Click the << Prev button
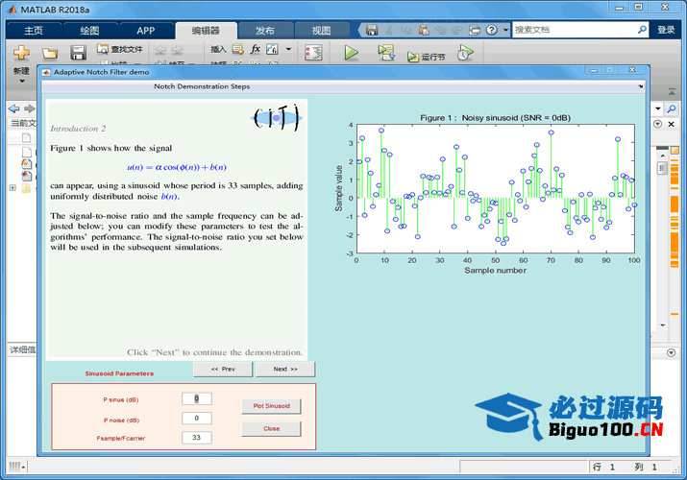This screenshot has width=687, height=480. pyautogui.click(x=223, y=369)
